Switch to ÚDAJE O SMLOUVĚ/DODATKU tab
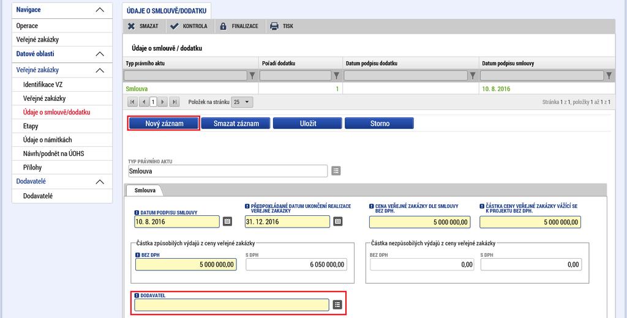This screenshot has width=627, height=318. coord(167,11)
